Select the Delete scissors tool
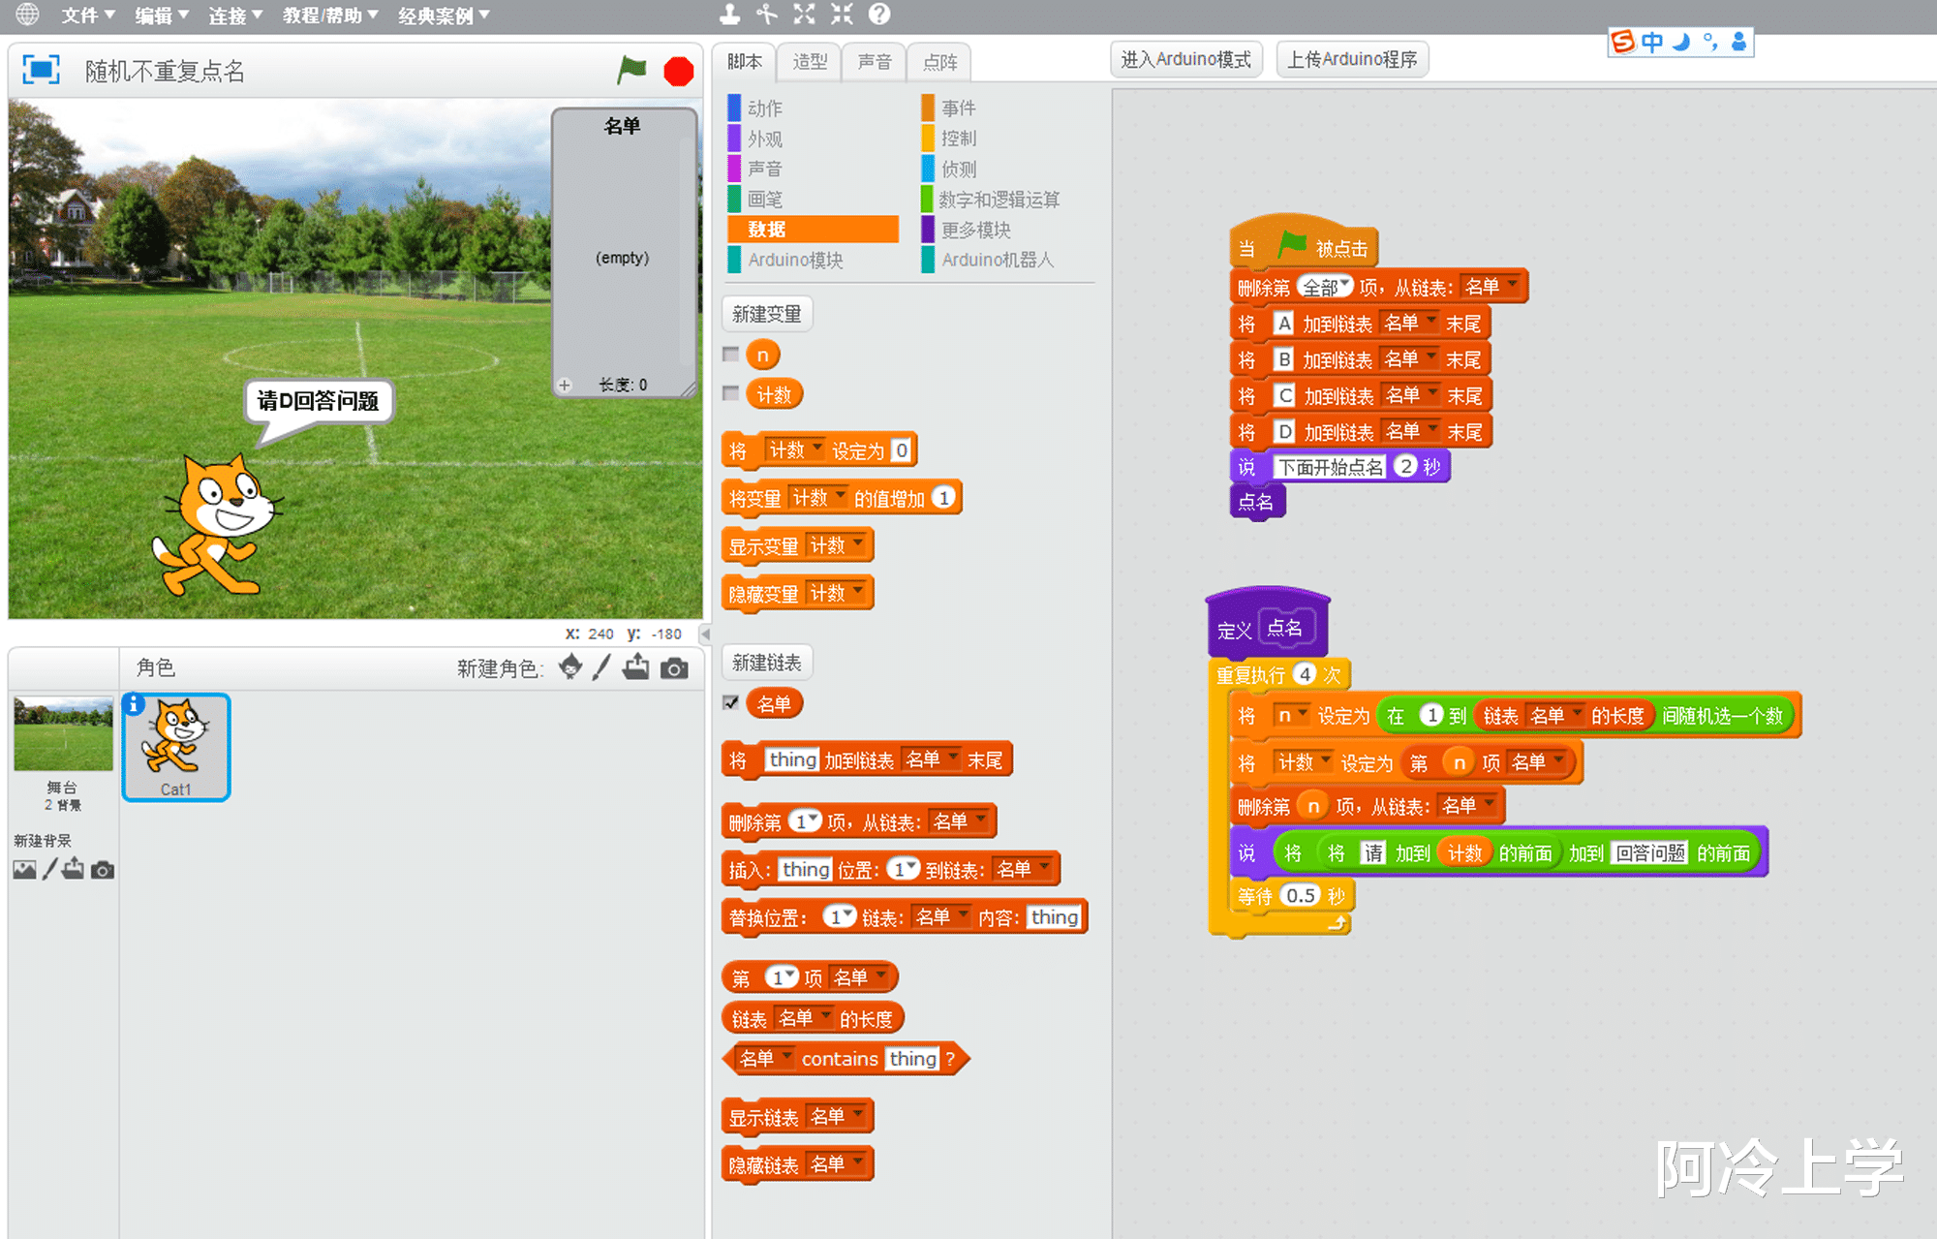 [x=767, y=15]
